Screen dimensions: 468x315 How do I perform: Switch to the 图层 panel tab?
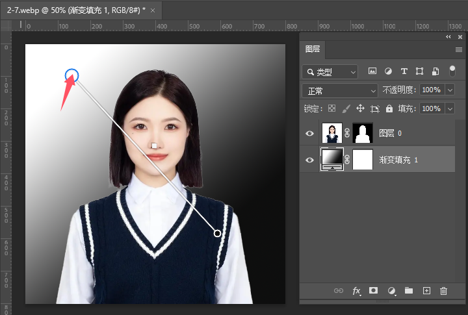pos(313,49)
